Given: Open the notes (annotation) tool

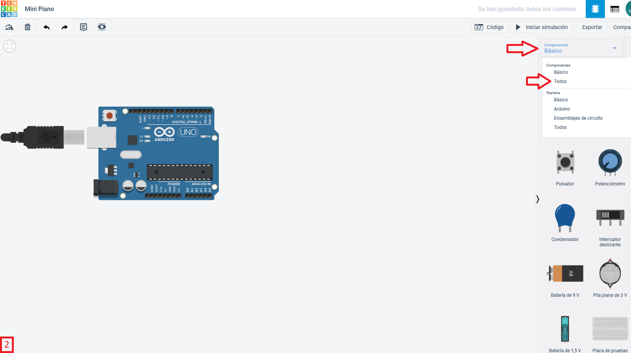Looking at the screenshot, I should 84,27.
